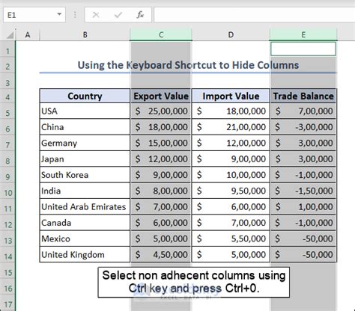
Task: Click United Arab Emirates trade balance 1,00,000
Action: 303,206
